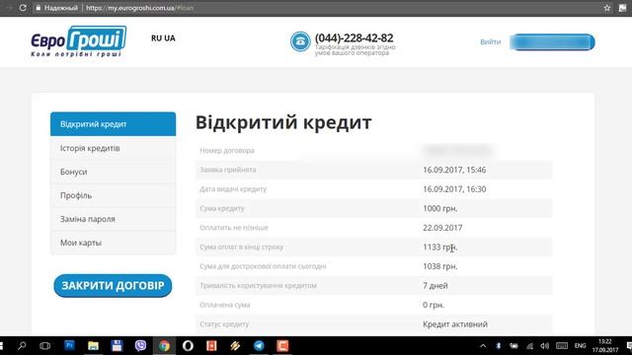Click the 0 грн. paid amount
Screen dimensions: 632x355
click(x=434, y=305)
